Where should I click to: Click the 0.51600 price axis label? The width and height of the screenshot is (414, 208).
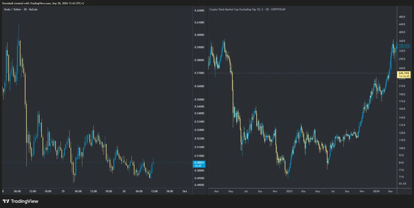[199, 147]
